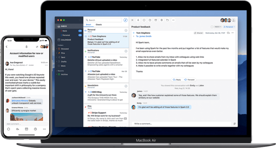Toggle the unread dot beside Tom Stephens in the message

tap(134, 33)
